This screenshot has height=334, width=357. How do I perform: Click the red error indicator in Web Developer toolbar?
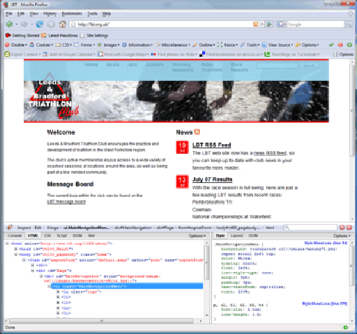point(340,45)
